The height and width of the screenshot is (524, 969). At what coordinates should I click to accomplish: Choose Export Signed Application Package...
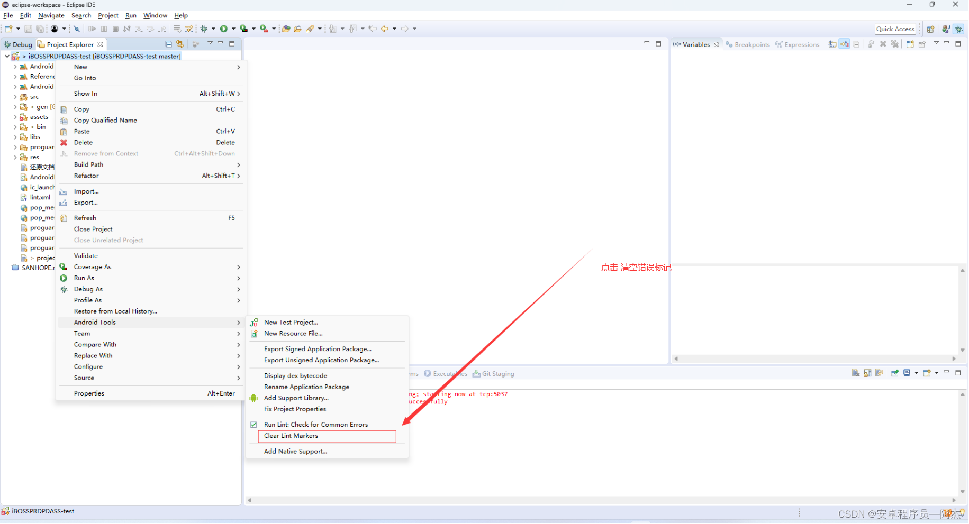point(318,349)
